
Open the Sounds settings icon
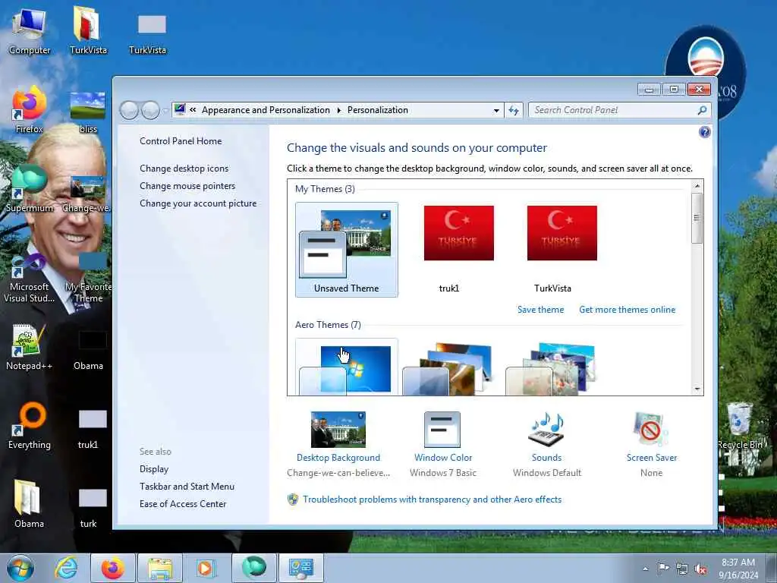coord(546,430)
